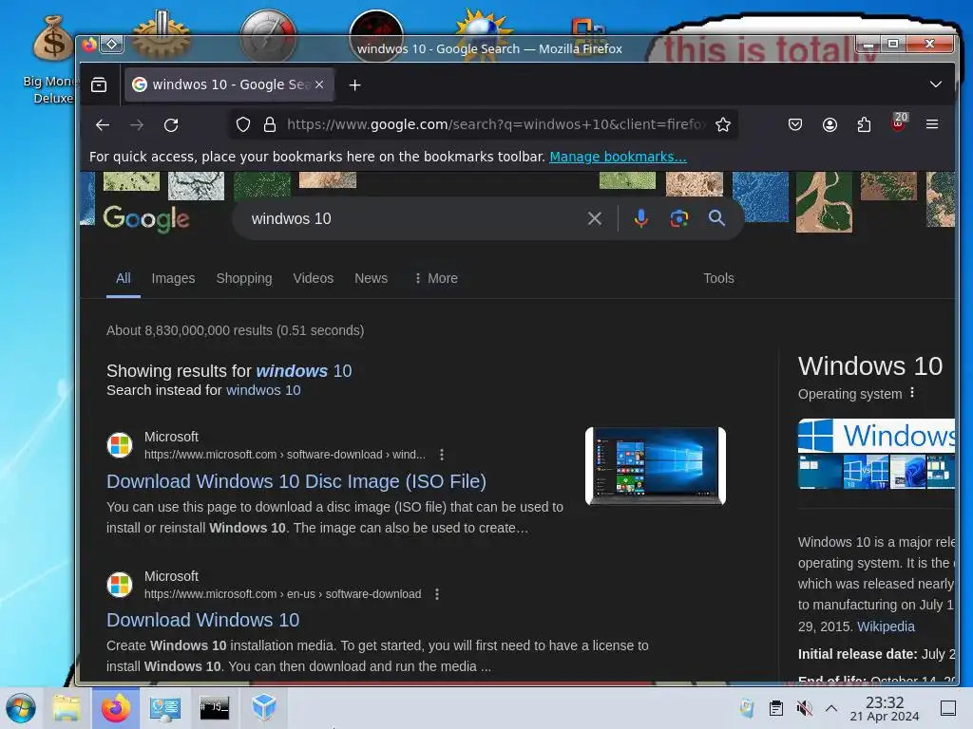Go back to the previous page
This screenshot has width=973, height=729.
pos(103,124)
